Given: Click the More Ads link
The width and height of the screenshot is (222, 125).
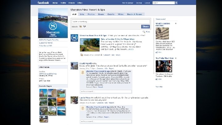Looking at the screenshot, I should pos(159,87).
